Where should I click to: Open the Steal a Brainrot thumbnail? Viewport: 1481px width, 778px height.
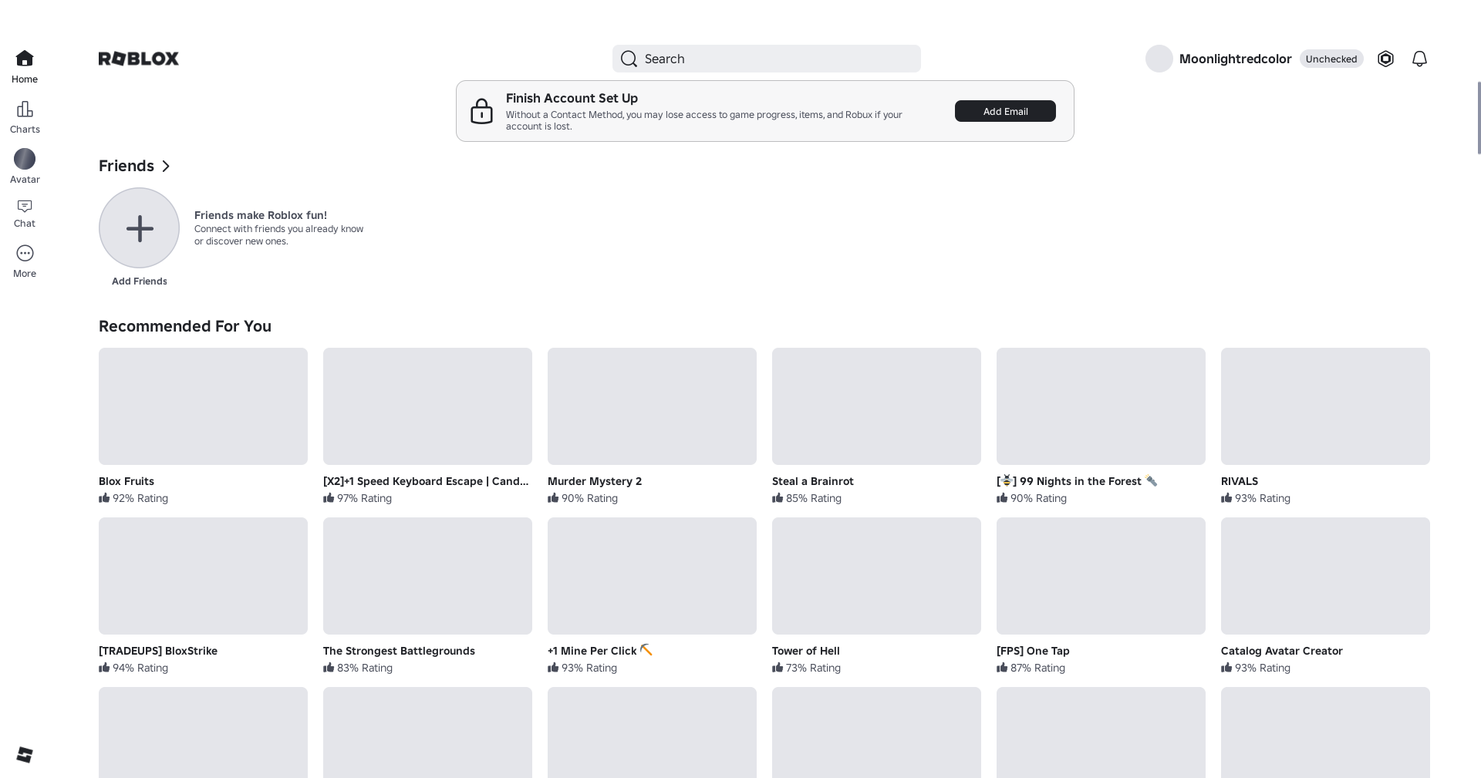[876, 406]
